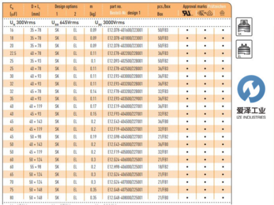Click the 16 µF capacitance cell
Screen dimensions: 274x205
coord(11,30)
